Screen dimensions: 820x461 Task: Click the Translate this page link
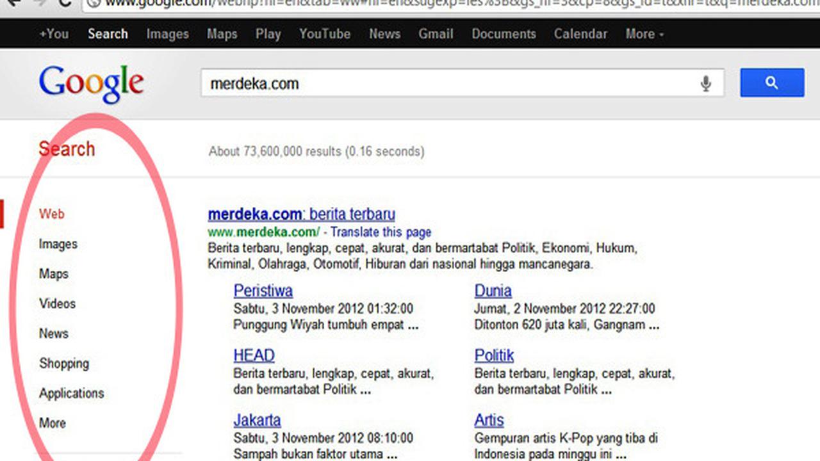381,232
